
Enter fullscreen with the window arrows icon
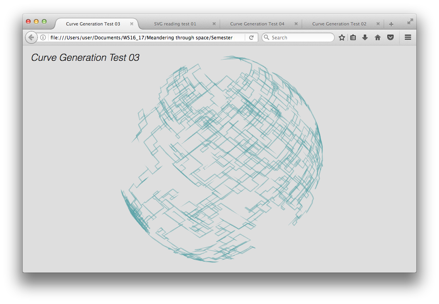click(410, 21)
